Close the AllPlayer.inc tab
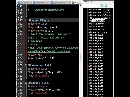Screen dimensions: 130x97 point(31,2)
